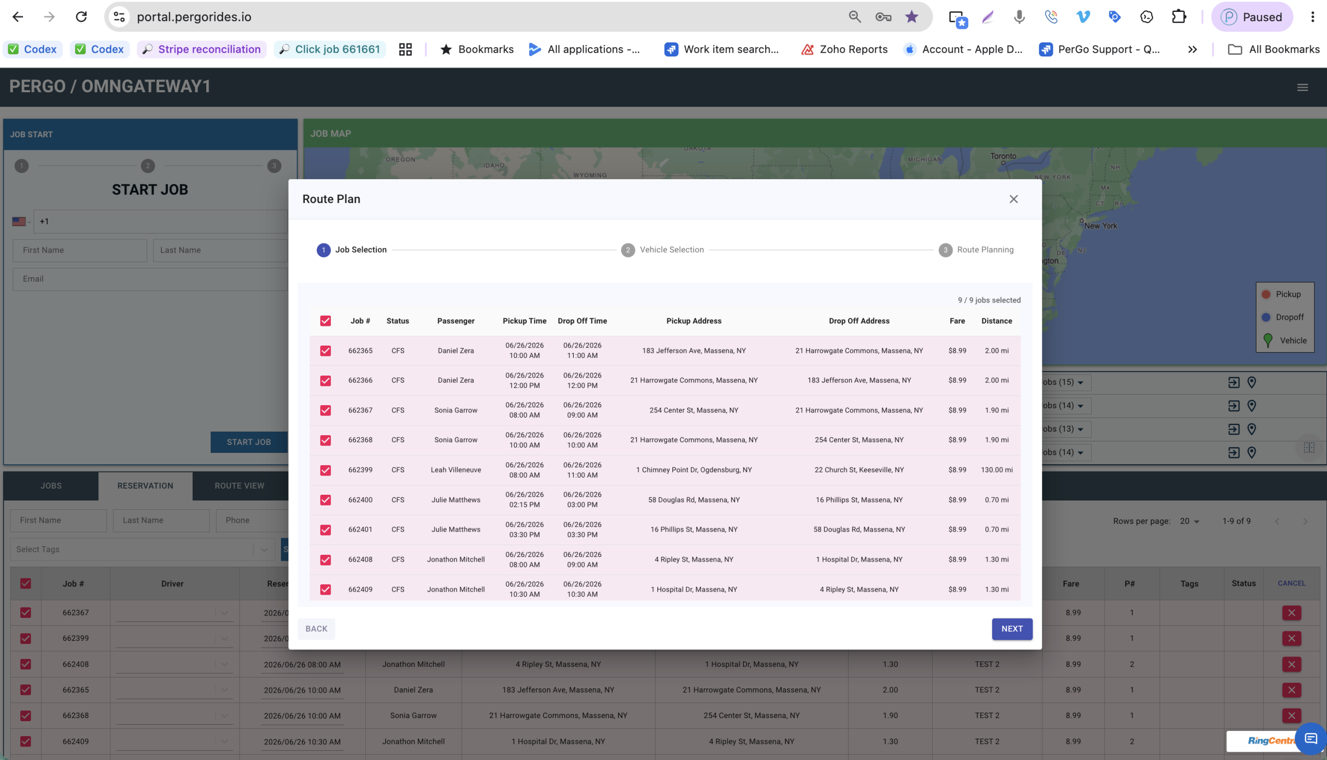Open the Select Tags dropdown
The width and height of the screenshot is (1327, 760).
[142, 550]
